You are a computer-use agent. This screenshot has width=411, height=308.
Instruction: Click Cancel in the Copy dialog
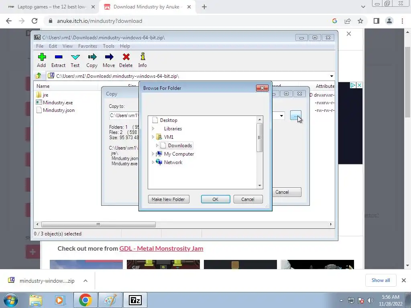(x=287, y=192)
